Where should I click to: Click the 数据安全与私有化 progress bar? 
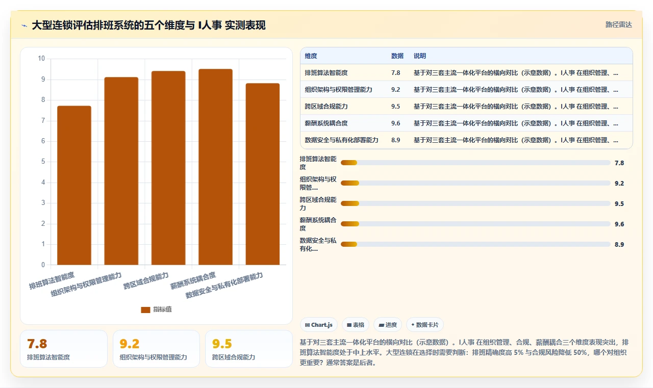[475, 244]
